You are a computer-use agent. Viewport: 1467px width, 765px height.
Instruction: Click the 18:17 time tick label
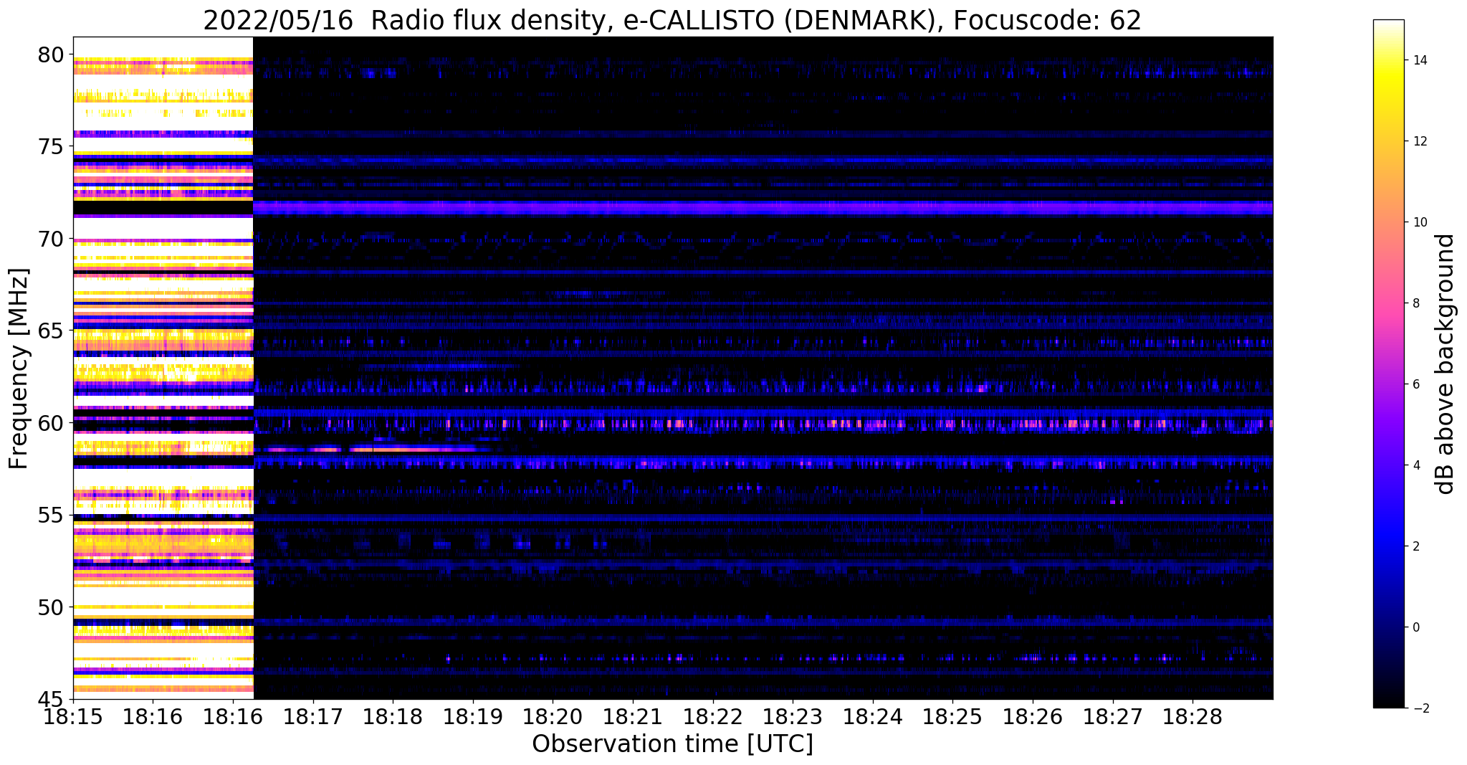point(312,718)
